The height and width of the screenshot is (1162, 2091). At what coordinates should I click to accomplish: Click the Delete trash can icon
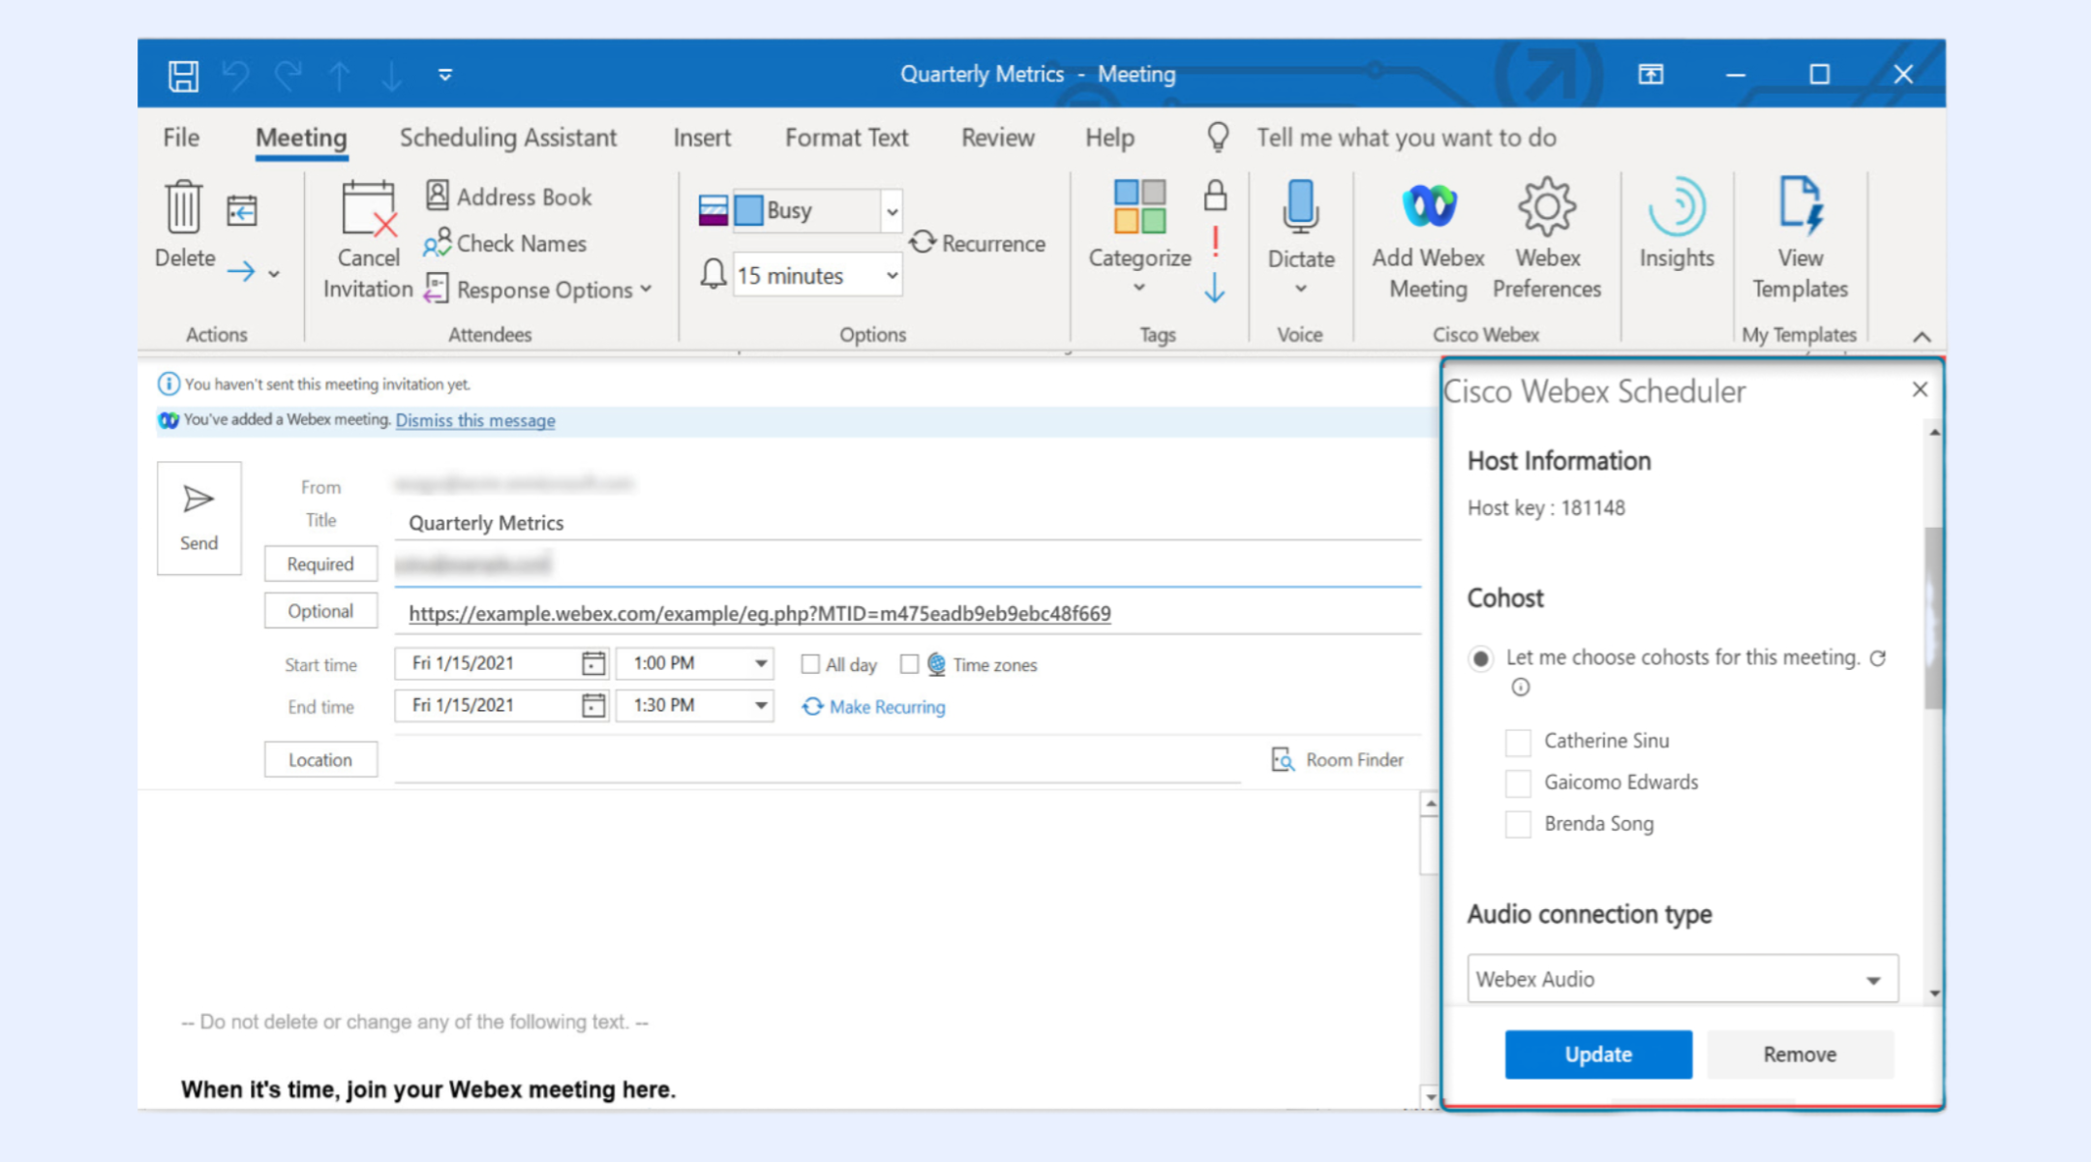(x=184, y=206)
